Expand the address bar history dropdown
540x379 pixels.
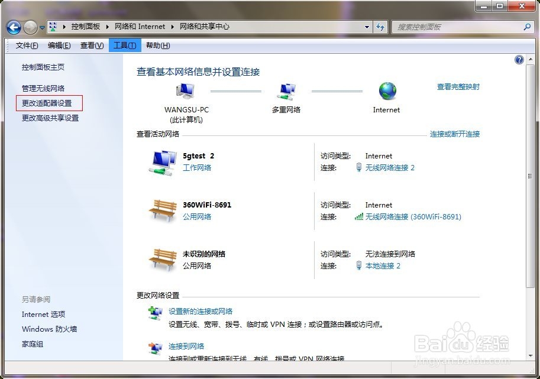pos(367,27)
